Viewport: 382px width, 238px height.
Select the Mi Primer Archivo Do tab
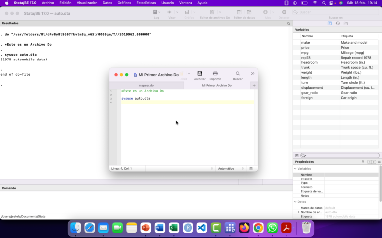click(217, 85)
